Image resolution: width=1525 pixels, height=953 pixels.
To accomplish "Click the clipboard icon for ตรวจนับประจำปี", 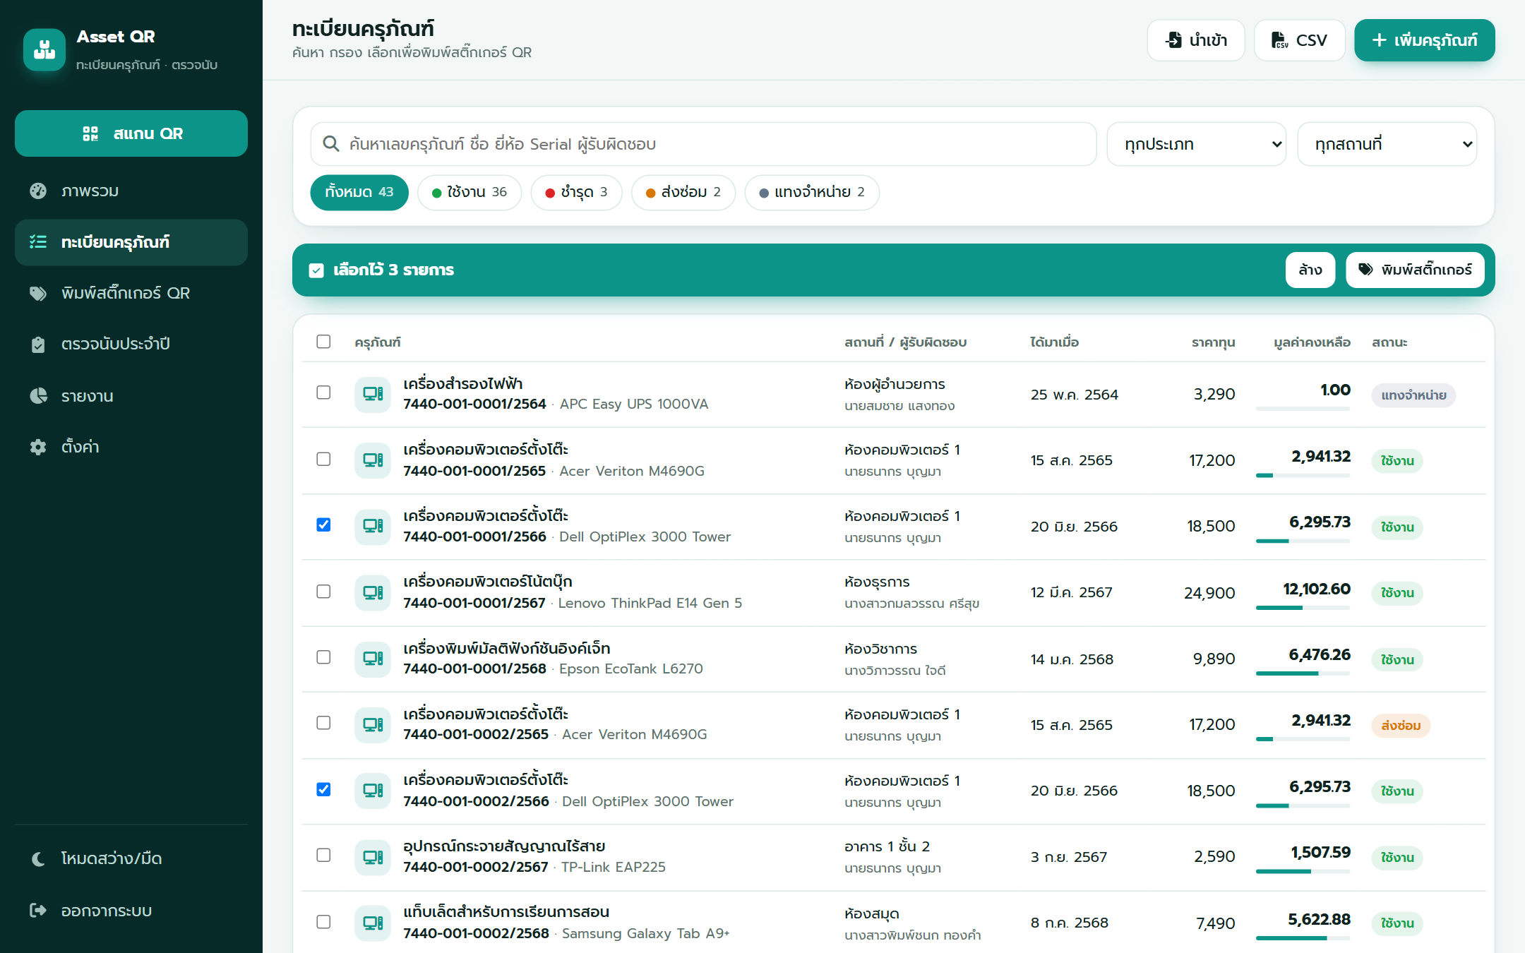I will tap(38, 344).
